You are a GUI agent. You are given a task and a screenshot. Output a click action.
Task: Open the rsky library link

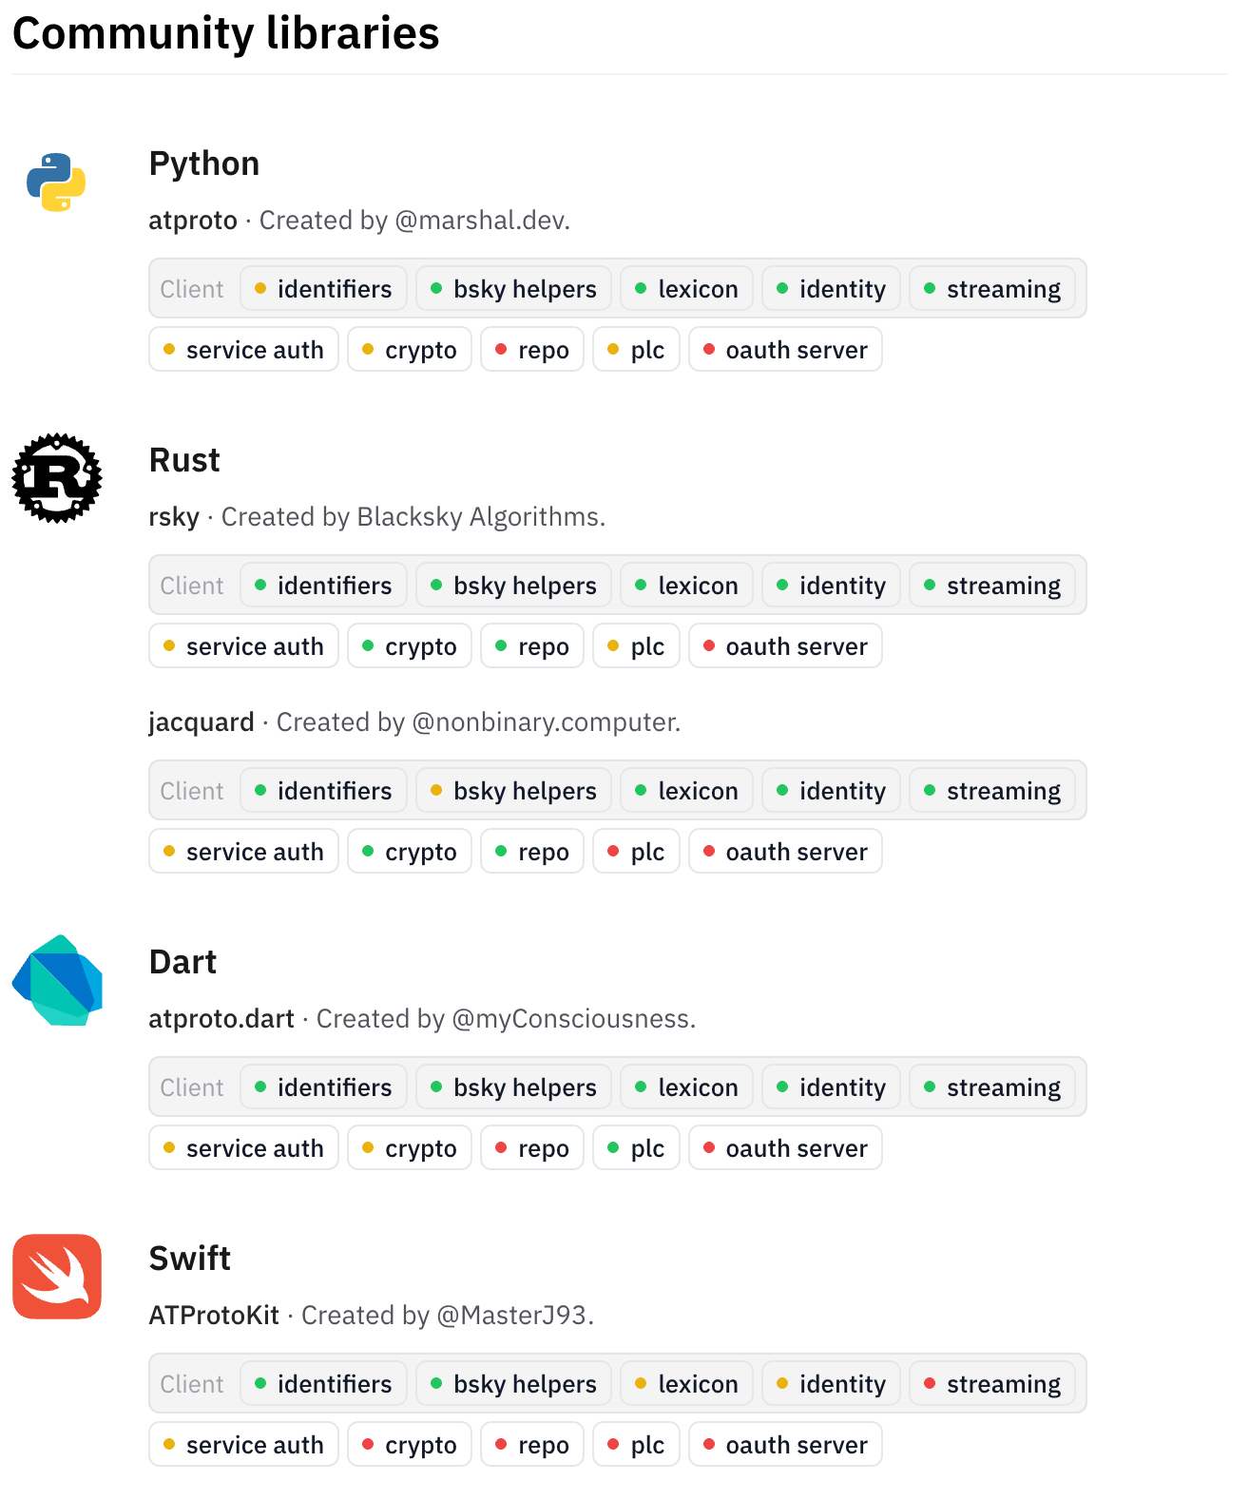coord(174,517)
